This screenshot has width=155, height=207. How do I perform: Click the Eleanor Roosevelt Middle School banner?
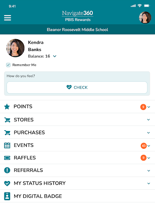click(77, 30)
